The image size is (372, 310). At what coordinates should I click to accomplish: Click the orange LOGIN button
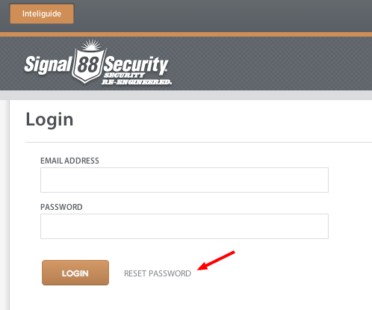coord(75,273)
